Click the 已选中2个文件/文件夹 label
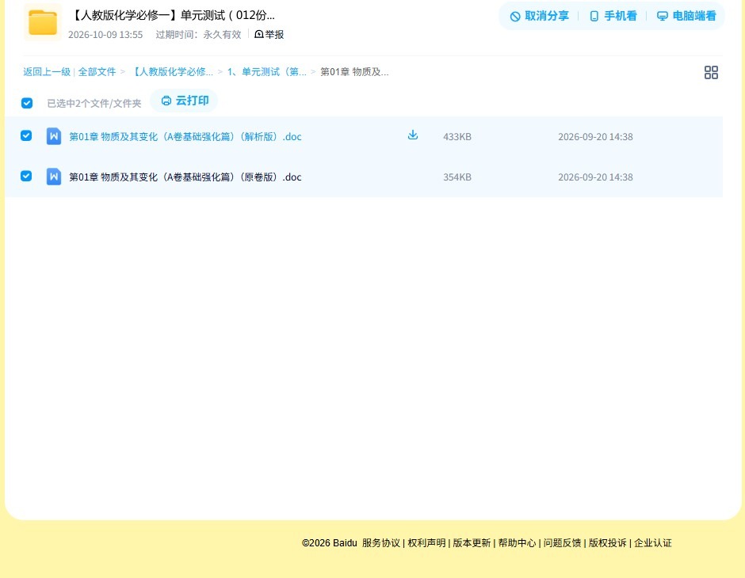 pyautogui.click(x=94, y=104)
